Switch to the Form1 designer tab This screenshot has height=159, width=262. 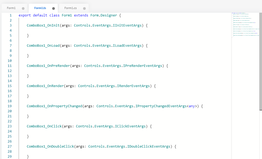coord(11,8)
